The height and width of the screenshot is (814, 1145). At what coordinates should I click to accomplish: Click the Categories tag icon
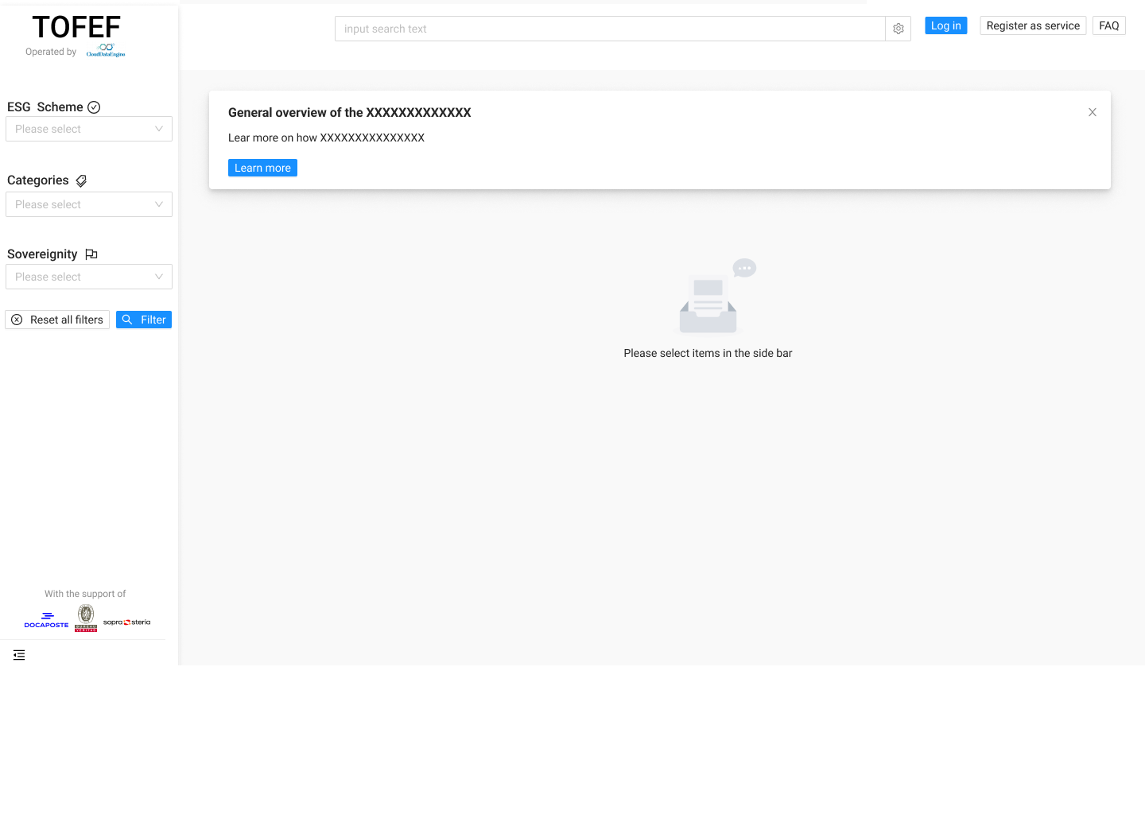click(x=81, y=181)
